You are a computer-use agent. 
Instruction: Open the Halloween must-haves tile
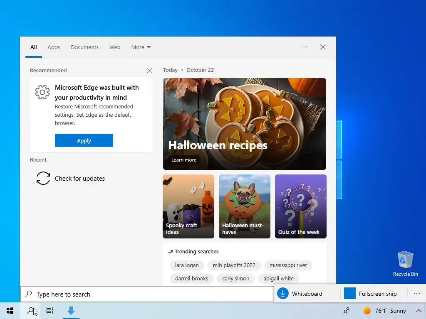(x=245, y=206)
